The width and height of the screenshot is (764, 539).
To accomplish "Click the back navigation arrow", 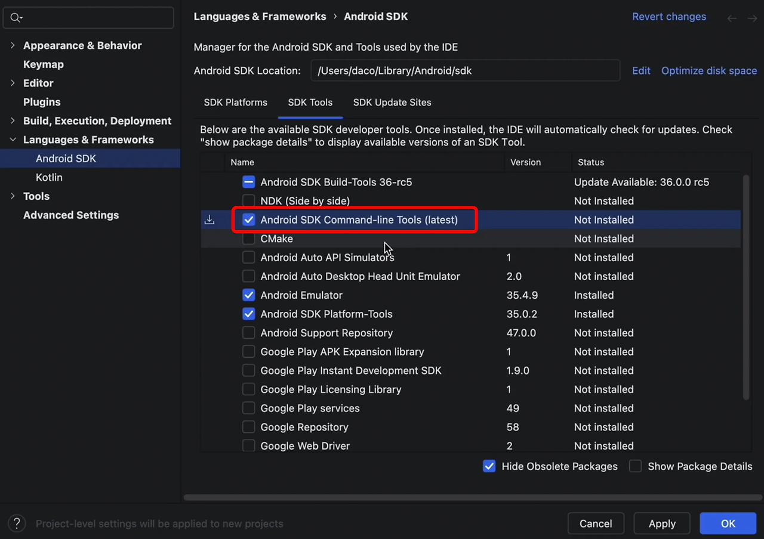I will pyautogui.click(x=732, y=18).
